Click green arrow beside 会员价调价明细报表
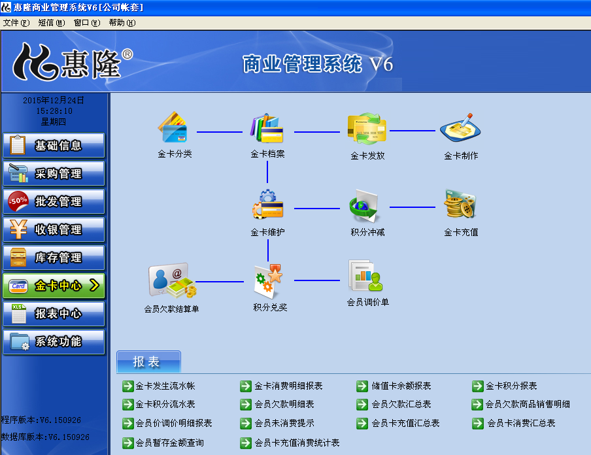Viewport: 591px width, 455px height. coord(127,424)
